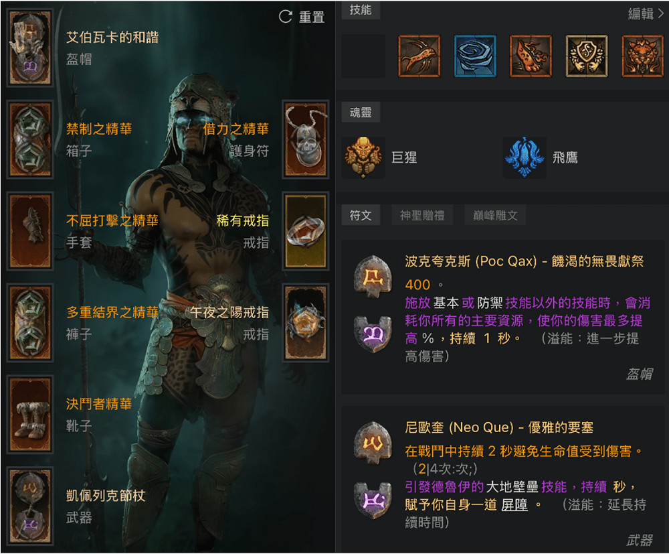The image size is (669, 554).
Task: Select the weapon slot 凱佩列克節杖
Action: (30, 506)
